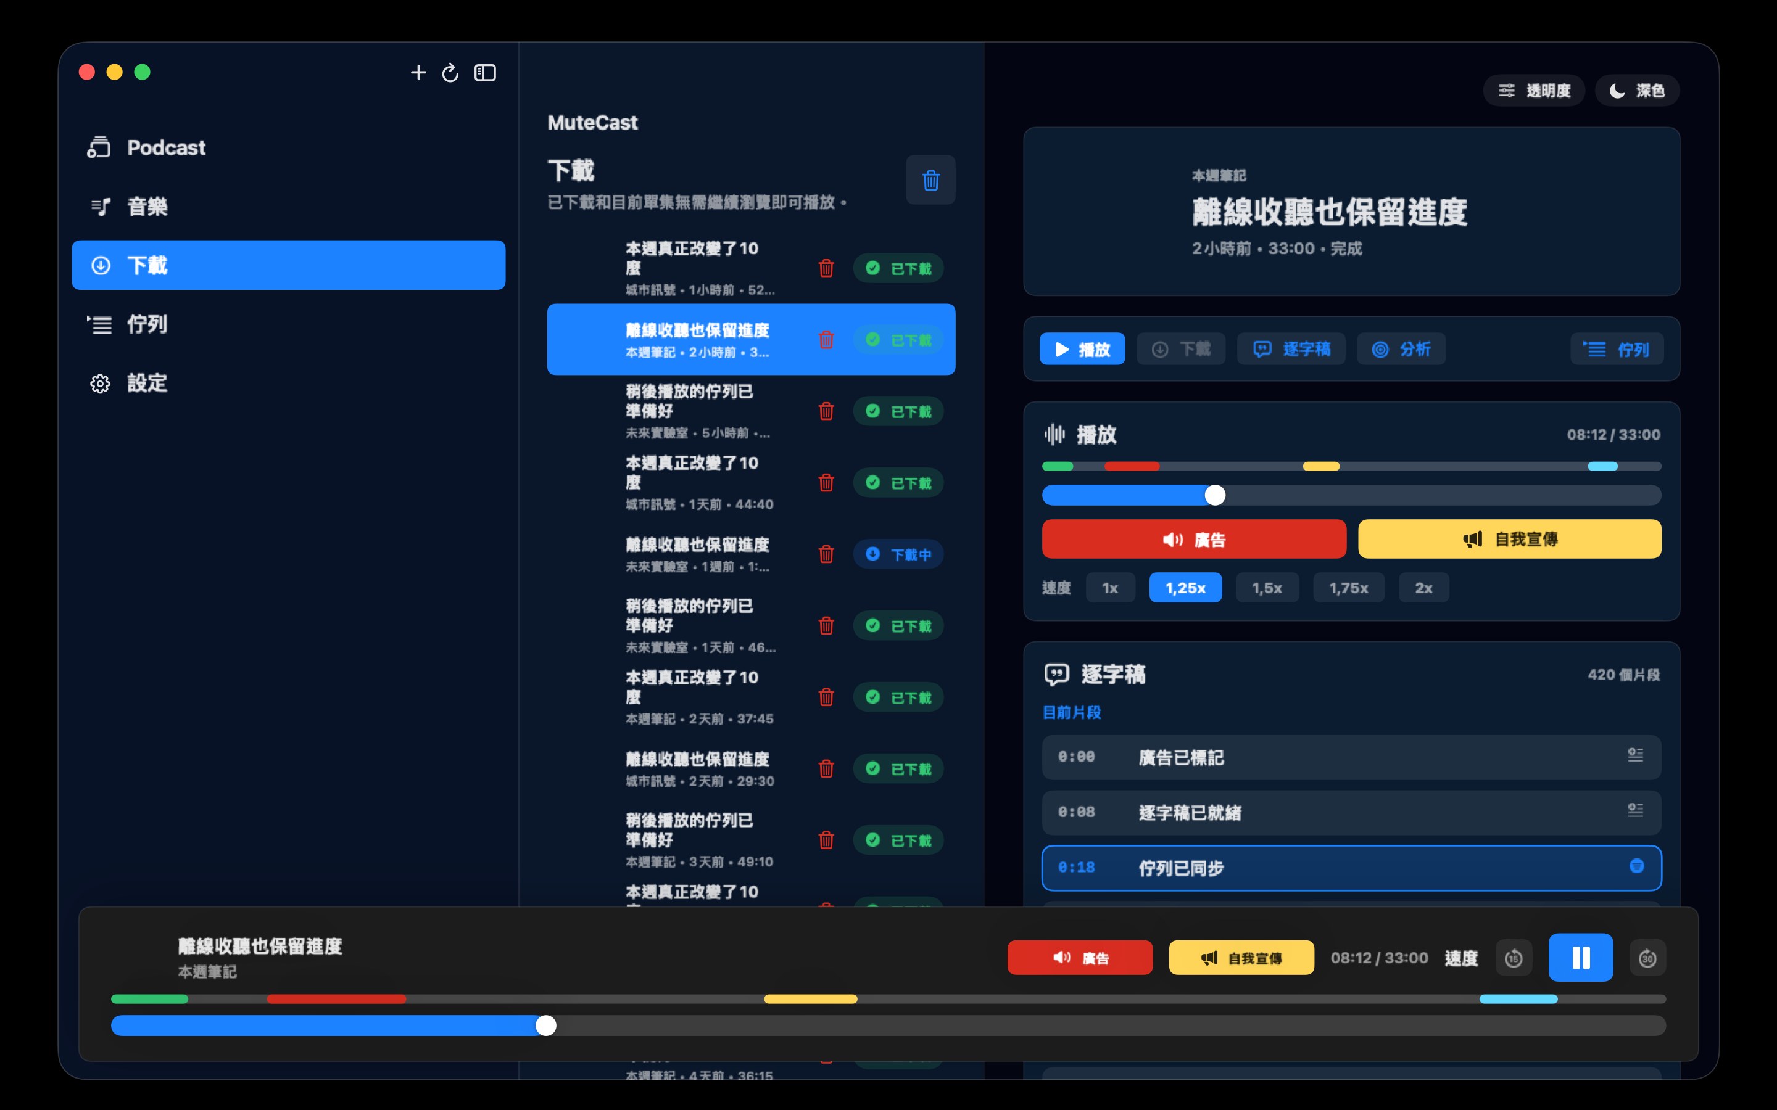Click the blue icon on 佇列已同步 row
The height and width of the screenshot is (1110, 1777).
pyautogui.click(x=1636, y=866)
